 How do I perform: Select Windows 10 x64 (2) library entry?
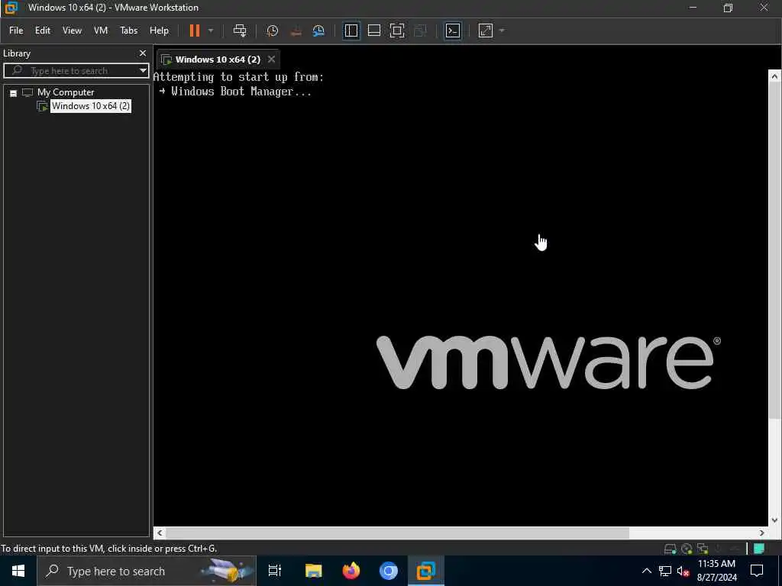pos(91,105)
